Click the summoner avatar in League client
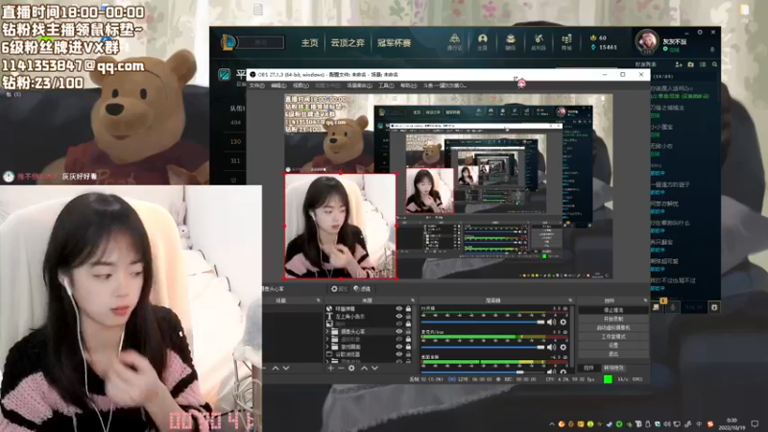The image size is (768, 432). (x=646, y=41)
